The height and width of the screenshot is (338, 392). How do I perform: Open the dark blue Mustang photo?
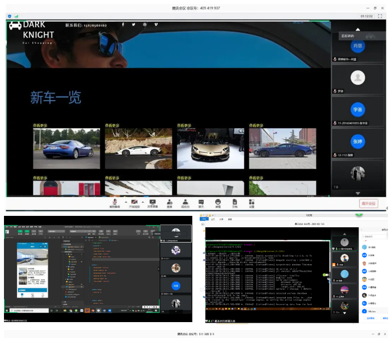[283, 148]
